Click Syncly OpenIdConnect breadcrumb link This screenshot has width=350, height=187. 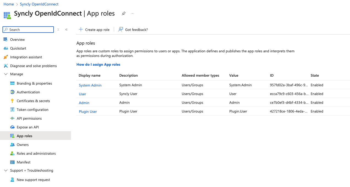click(39, 4)
